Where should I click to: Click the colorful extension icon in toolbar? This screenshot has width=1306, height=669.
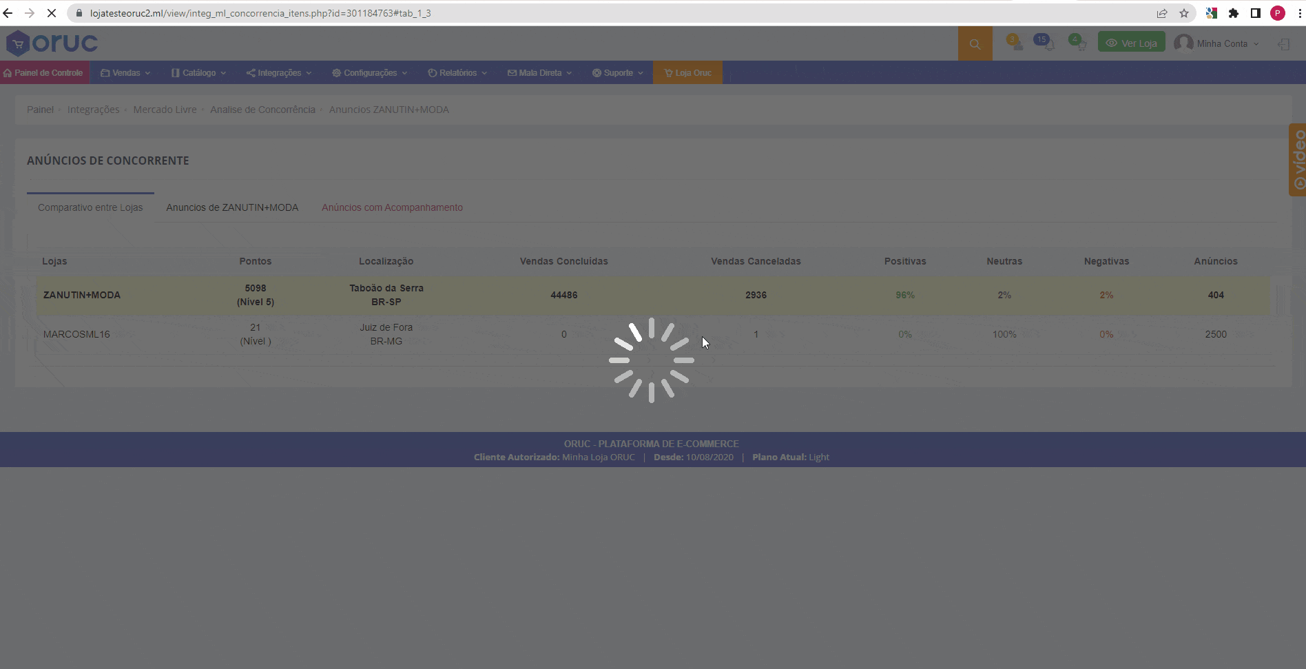coord(1212,13)
